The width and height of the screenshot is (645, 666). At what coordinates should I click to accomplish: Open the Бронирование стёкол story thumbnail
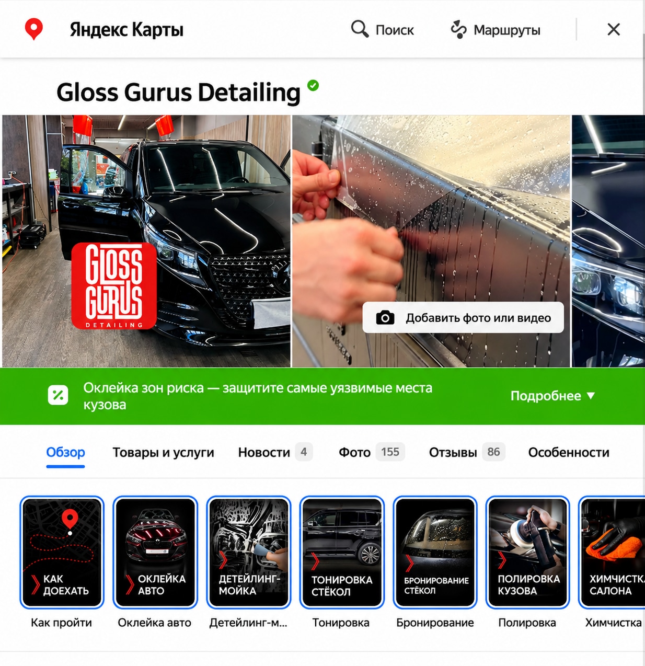tap(435, 553)
